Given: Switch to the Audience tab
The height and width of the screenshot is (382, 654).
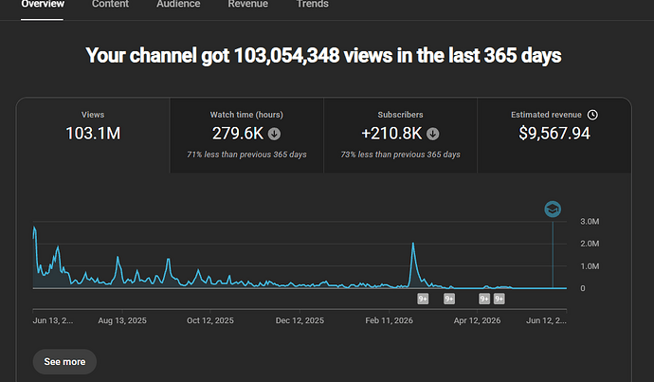Looking at the screenshot, I should pos(178,4).
